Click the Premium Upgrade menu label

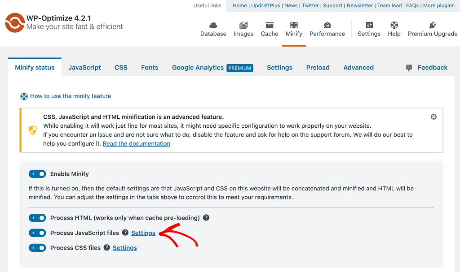coord(433,34)
